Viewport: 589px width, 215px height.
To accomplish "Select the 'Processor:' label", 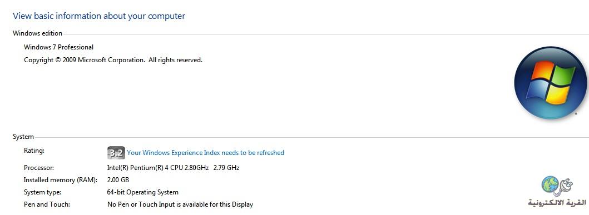I will tap(39, 168).
